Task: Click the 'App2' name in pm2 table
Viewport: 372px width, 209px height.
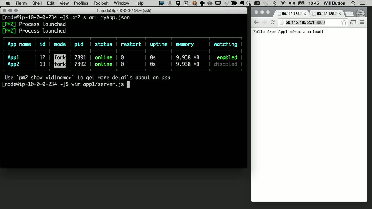Action: click(13, 64)
